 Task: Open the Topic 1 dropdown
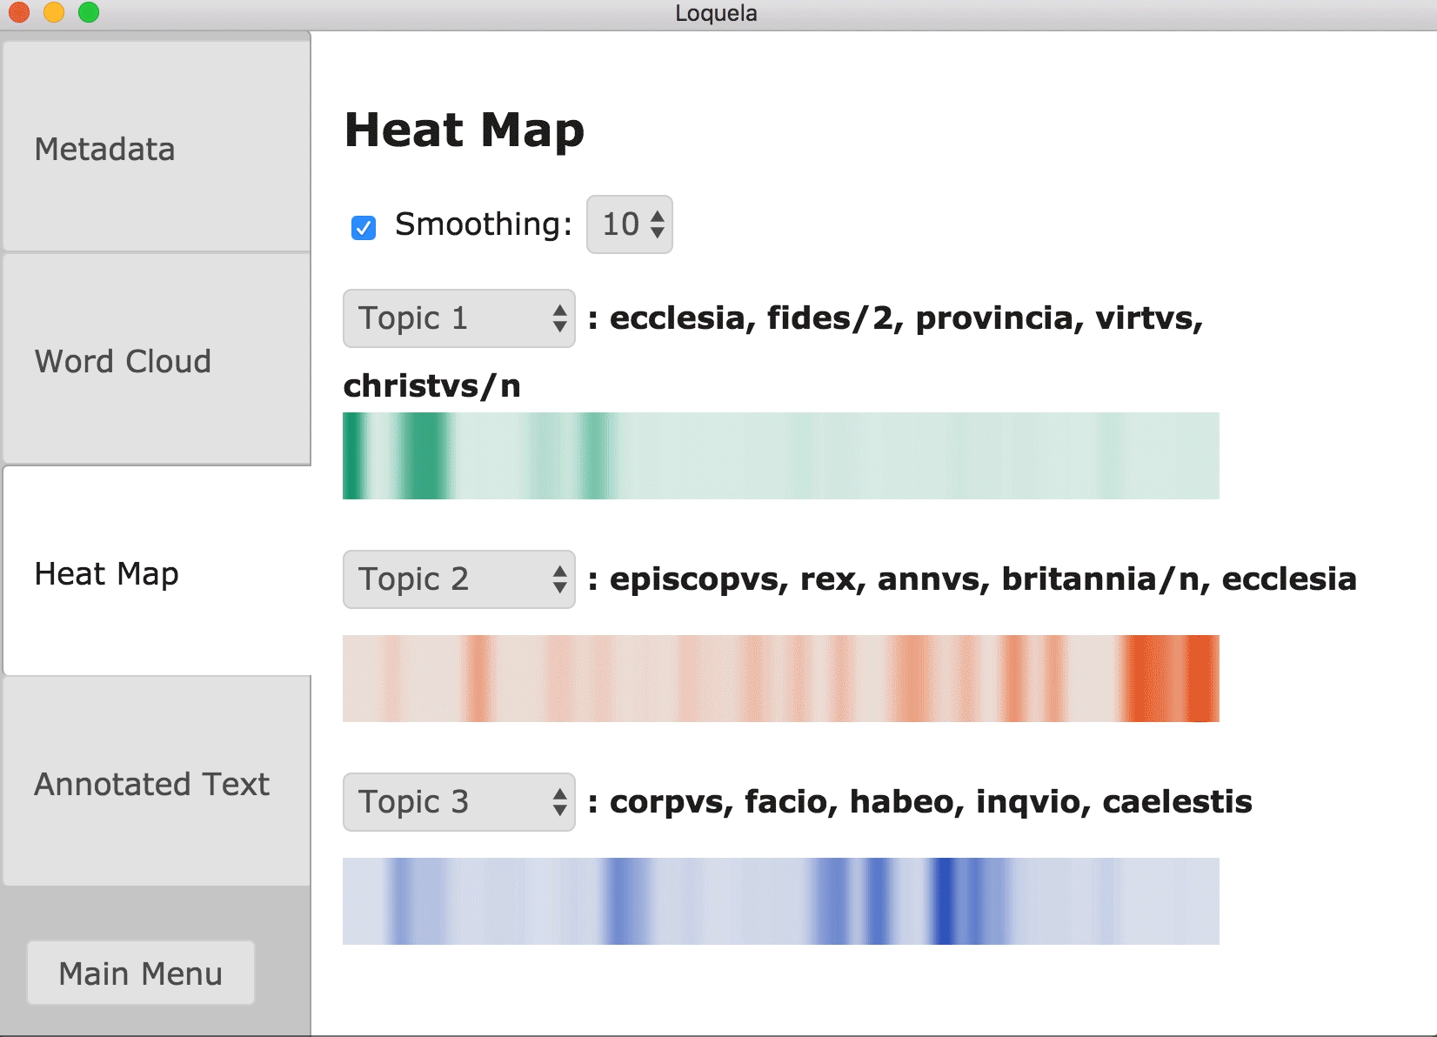[458, 318]
